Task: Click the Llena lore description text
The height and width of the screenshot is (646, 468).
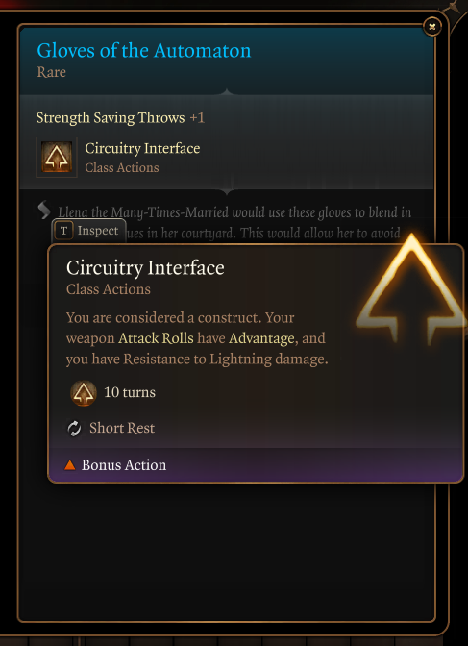Action: pyautogui.click(x=234, y=223)
